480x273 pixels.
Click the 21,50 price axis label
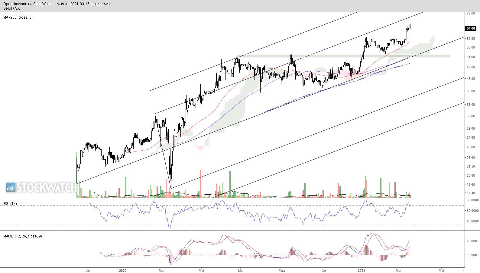(x=471, y=166)
